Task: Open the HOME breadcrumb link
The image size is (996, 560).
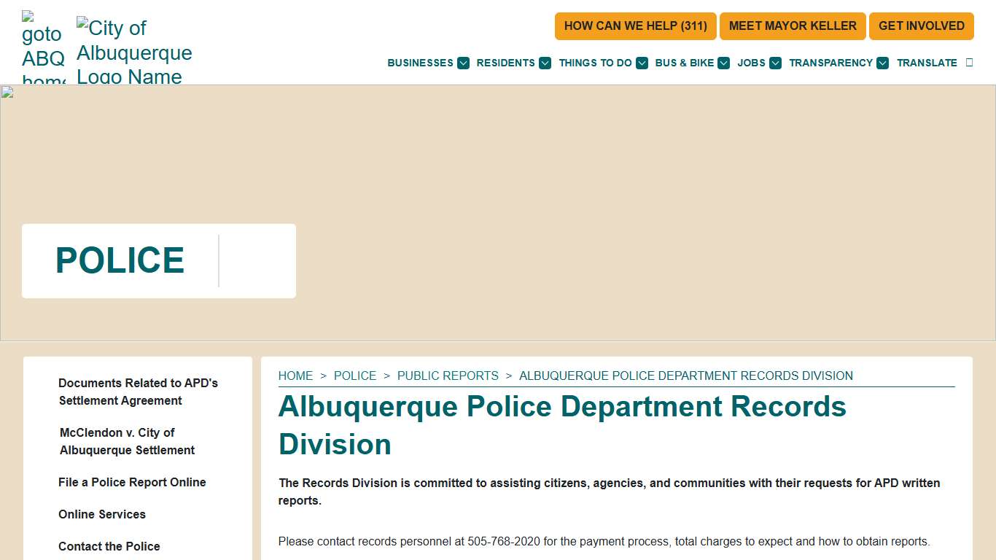Action: pyautogui.click(x=295, y=376)
